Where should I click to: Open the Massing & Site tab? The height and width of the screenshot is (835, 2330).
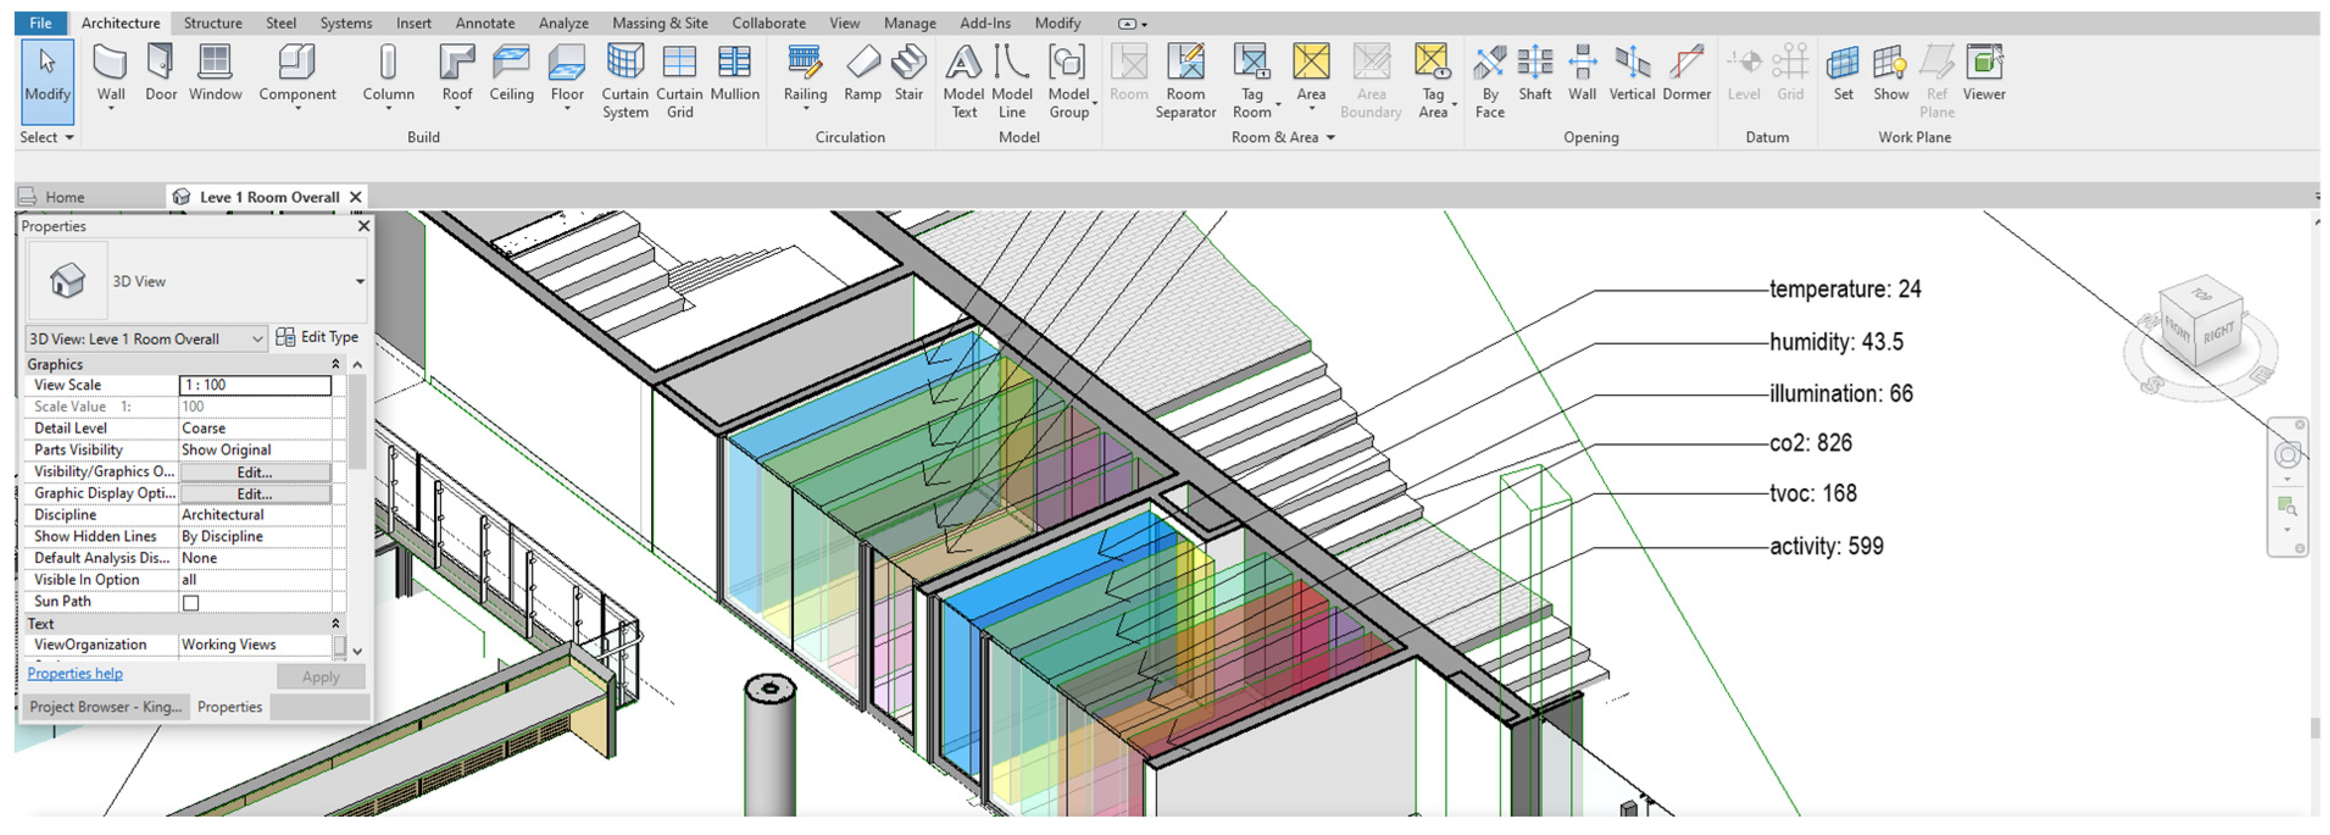tap(660, 24)
